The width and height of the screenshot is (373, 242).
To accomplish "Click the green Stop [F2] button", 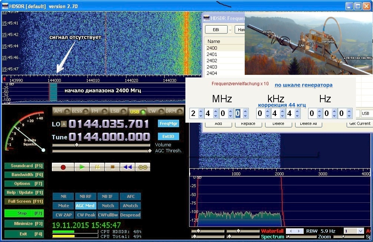I will (24, 213).
